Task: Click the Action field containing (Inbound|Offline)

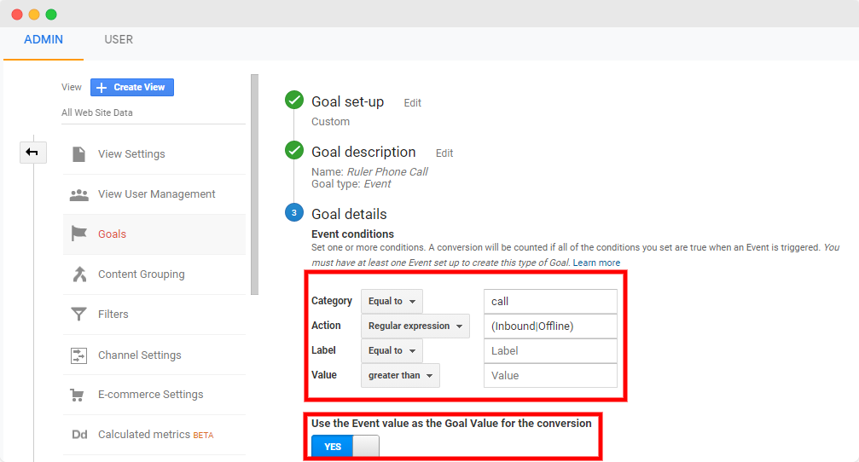Action: point(550,326)
